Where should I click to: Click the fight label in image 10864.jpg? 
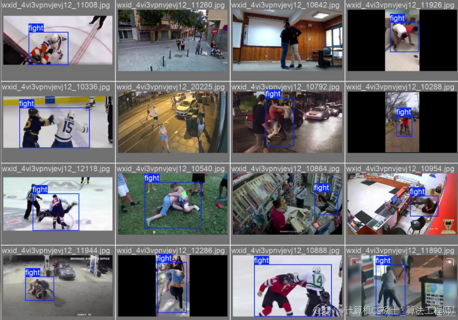(x=321, y=188)
